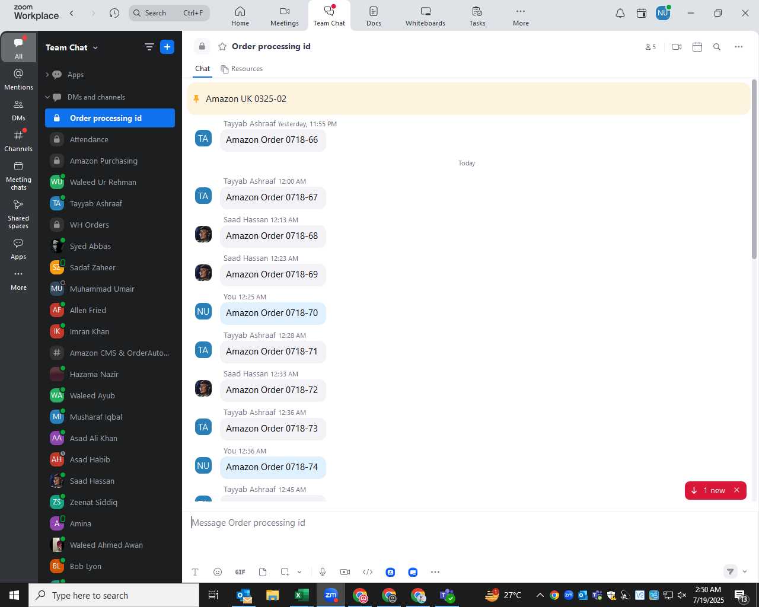Open the Amazon Purchasing channel

click(x=110, y=161)
